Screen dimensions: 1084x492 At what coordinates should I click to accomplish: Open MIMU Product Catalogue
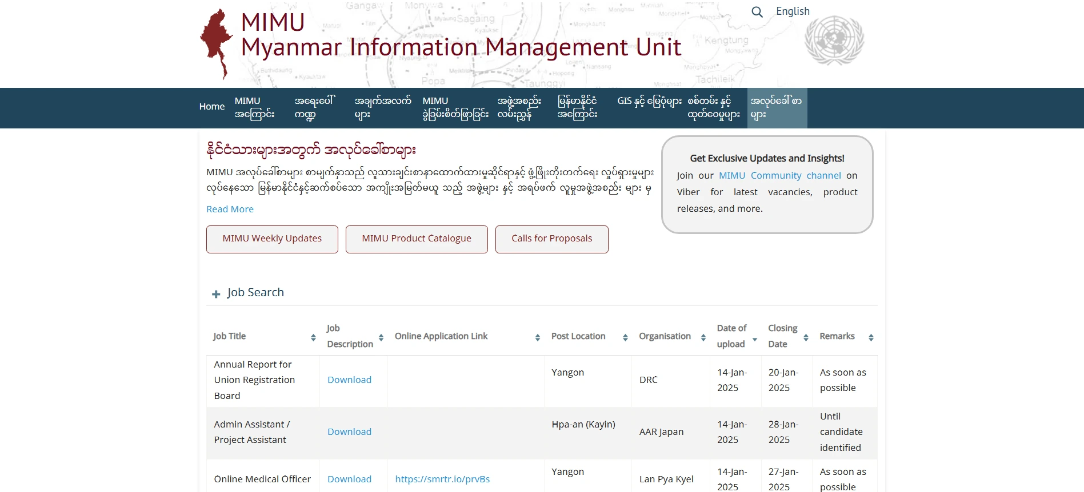point(417,239)
